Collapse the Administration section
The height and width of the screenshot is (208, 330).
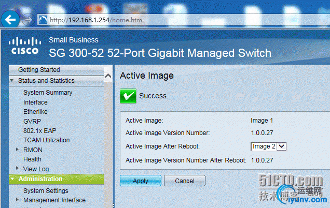click(x=12, y=179)
